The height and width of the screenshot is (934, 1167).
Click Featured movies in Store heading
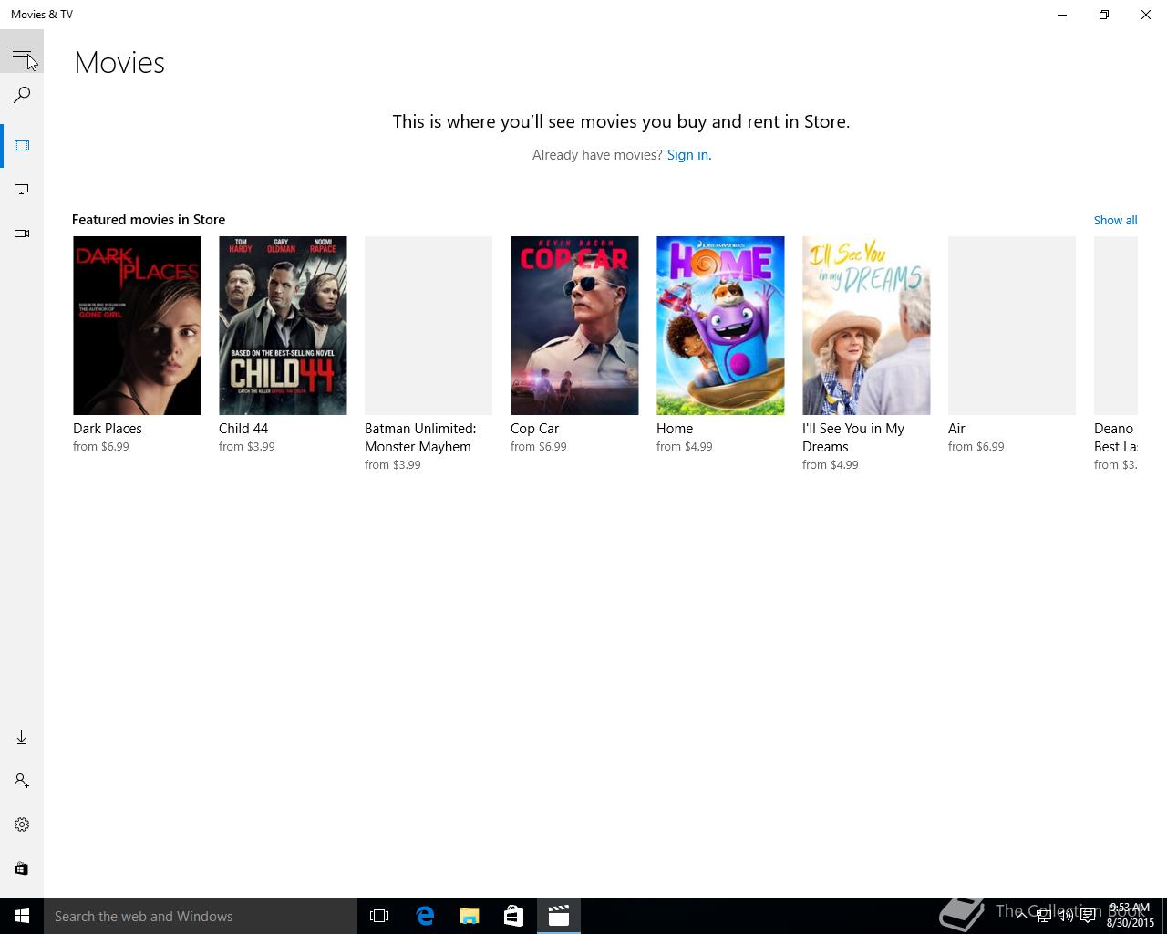(x=149, y=220)
